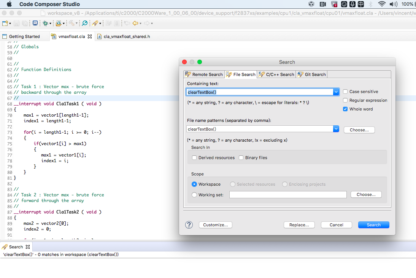Screen dimensions: 416x278
Task: Click the green Debug bug icon
Action: click(x=45, y=23)
